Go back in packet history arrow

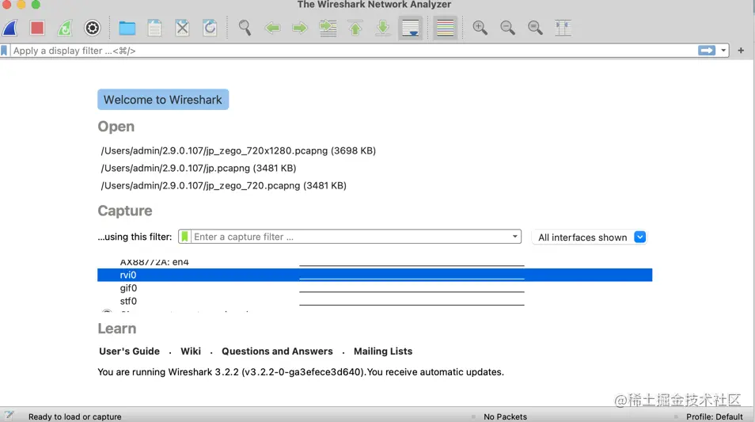click(x=272, y=28)
